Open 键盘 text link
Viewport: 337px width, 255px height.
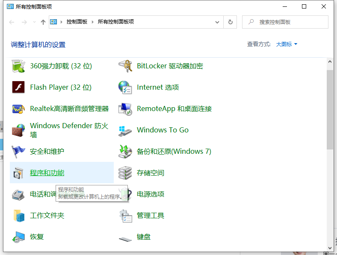[144, 237]
